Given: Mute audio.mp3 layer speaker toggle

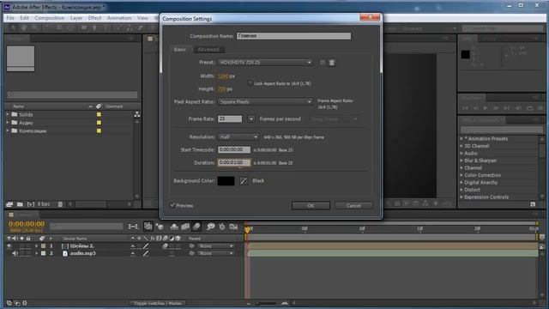Looking at the screenshot, I should tap(15, 253).
